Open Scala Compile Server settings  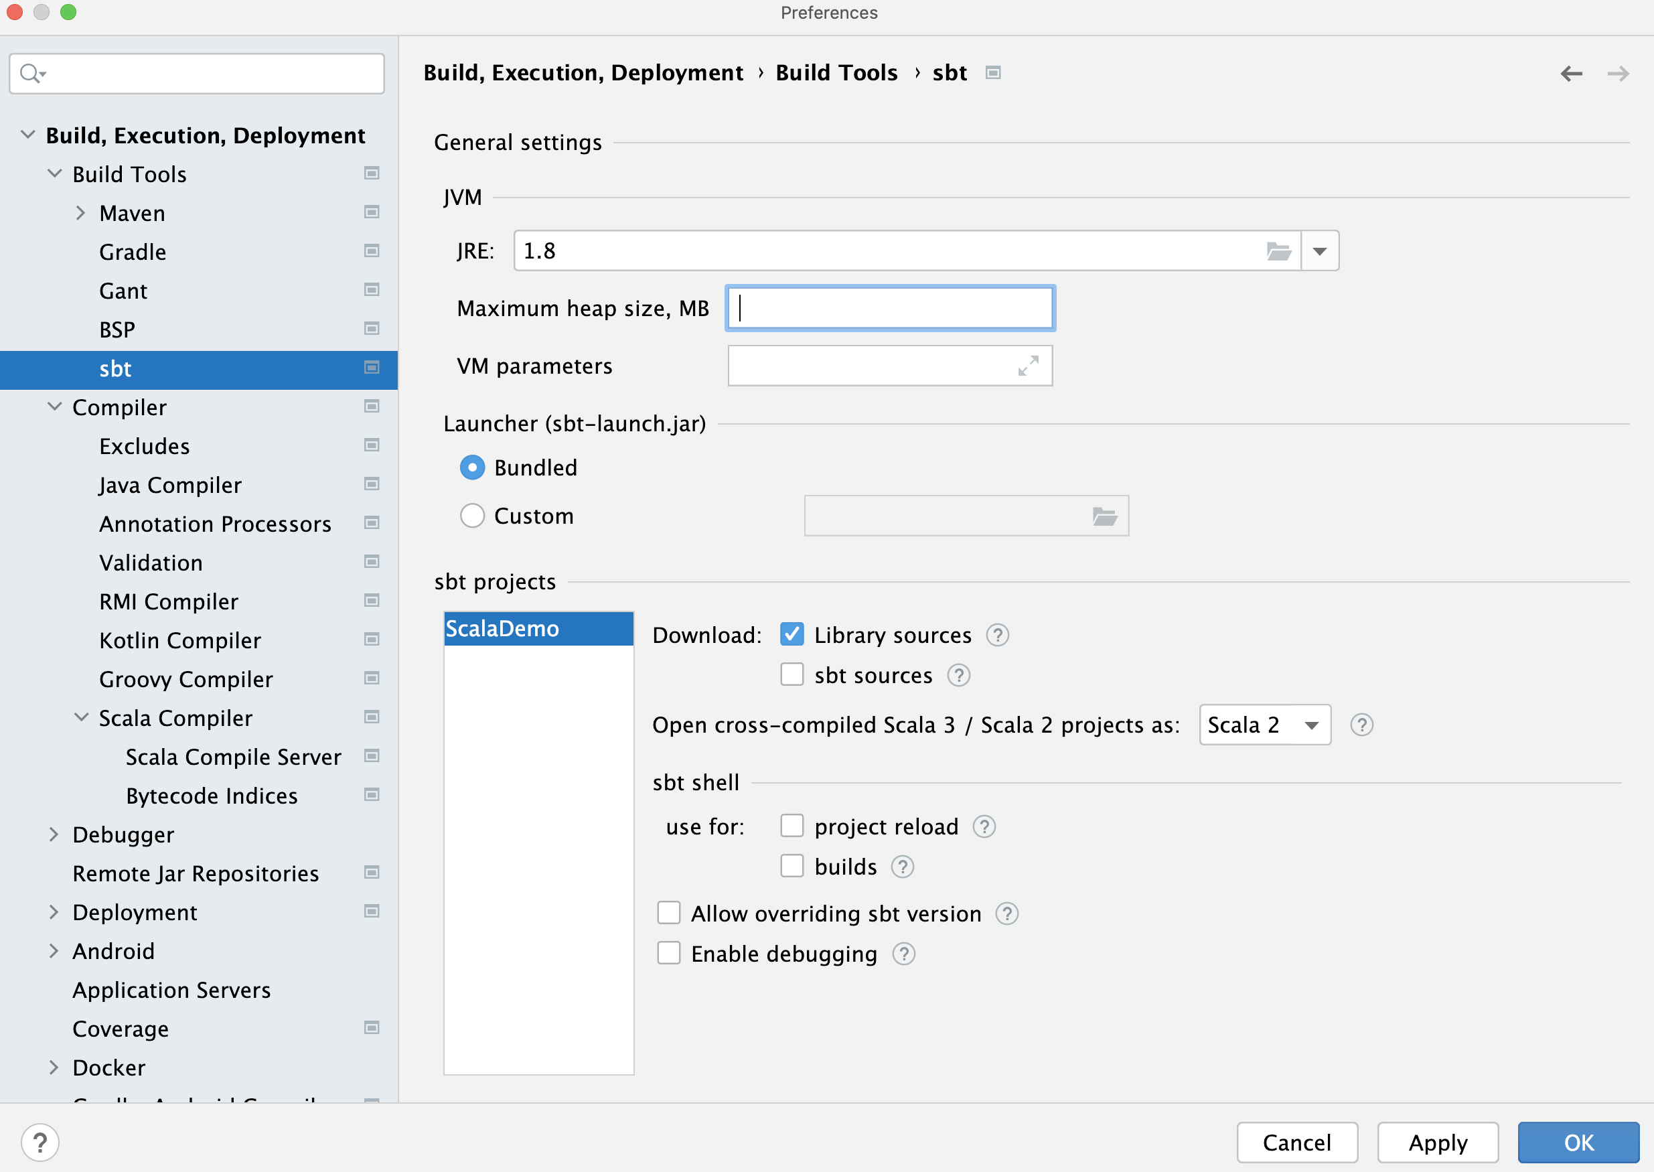(233, 756)
